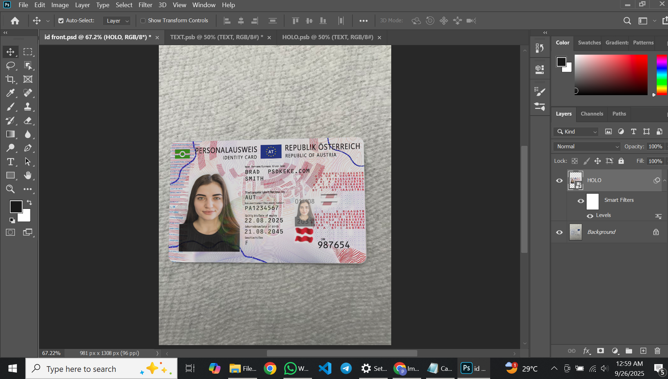The height and width of the screenshot is (379, 668).
Task: Pick the Eyedropper tool
Action: tap(10, 93)
